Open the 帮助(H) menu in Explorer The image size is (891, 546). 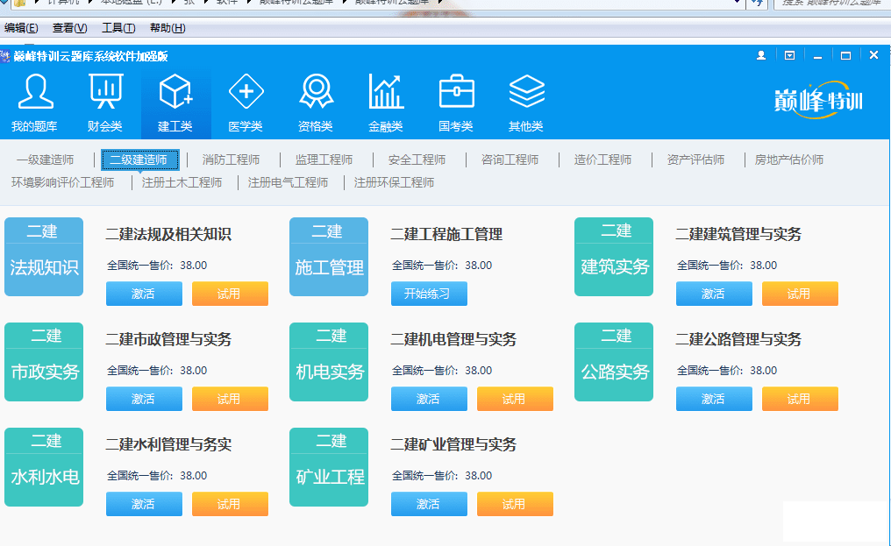pos(168,28)
